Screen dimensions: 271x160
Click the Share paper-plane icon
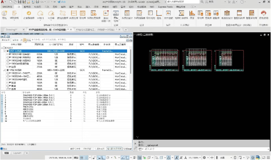tap(59, 2)
